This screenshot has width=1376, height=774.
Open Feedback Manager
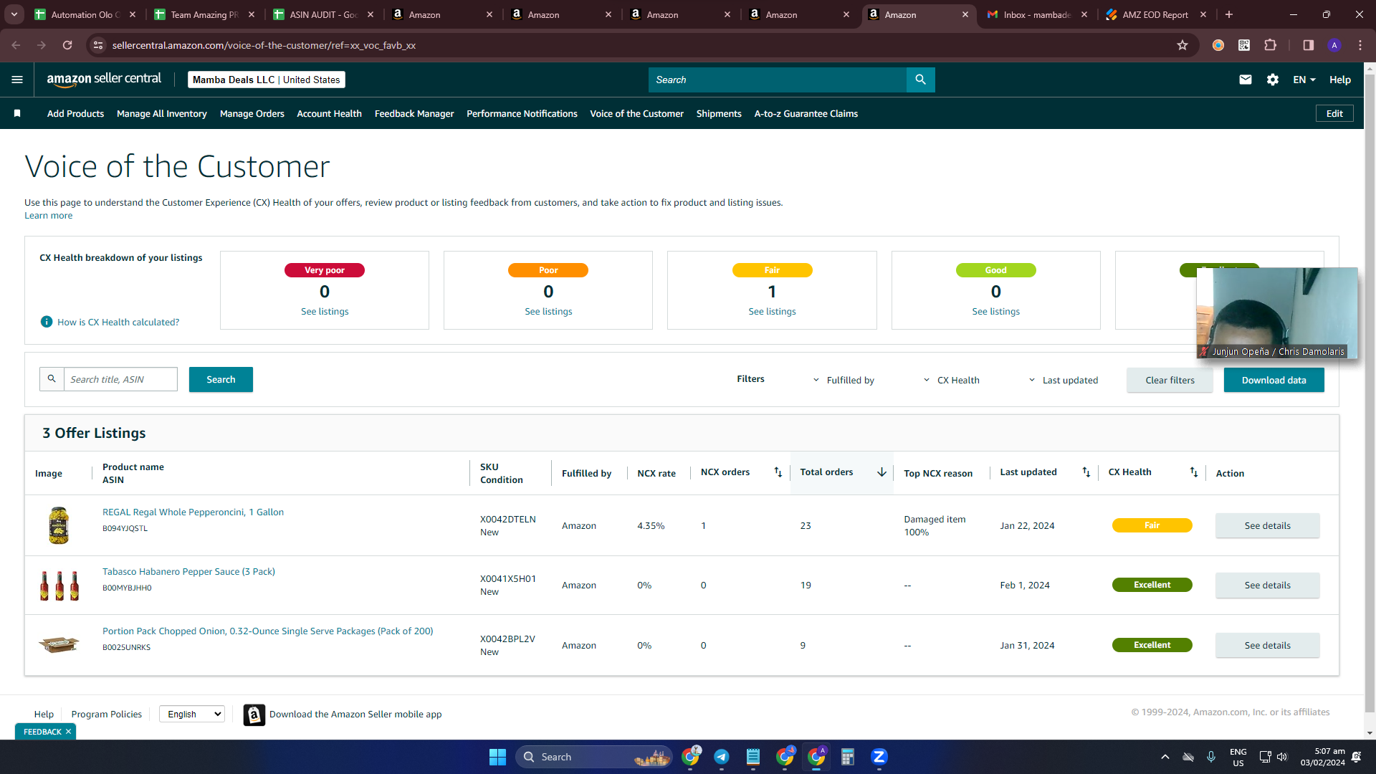click(x=414, y=113)
